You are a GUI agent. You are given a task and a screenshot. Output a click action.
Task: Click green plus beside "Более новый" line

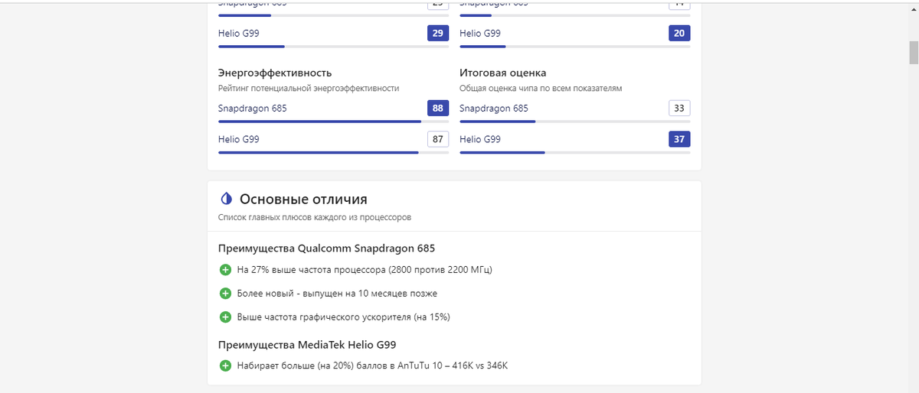[225, 294]
